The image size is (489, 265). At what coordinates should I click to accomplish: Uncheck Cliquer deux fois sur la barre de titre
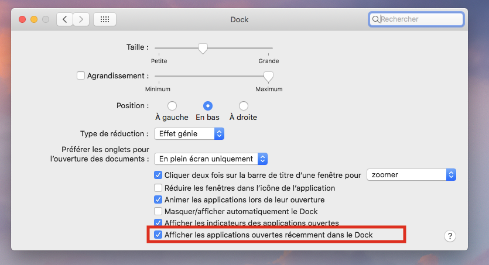tap(158, 175)
